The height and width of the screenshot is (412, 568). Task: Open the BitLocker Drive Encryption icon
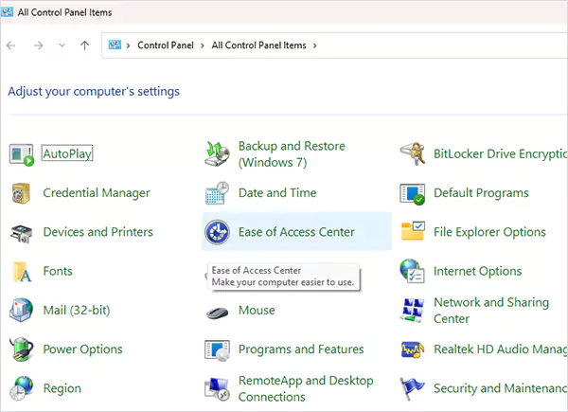[412, 154]
